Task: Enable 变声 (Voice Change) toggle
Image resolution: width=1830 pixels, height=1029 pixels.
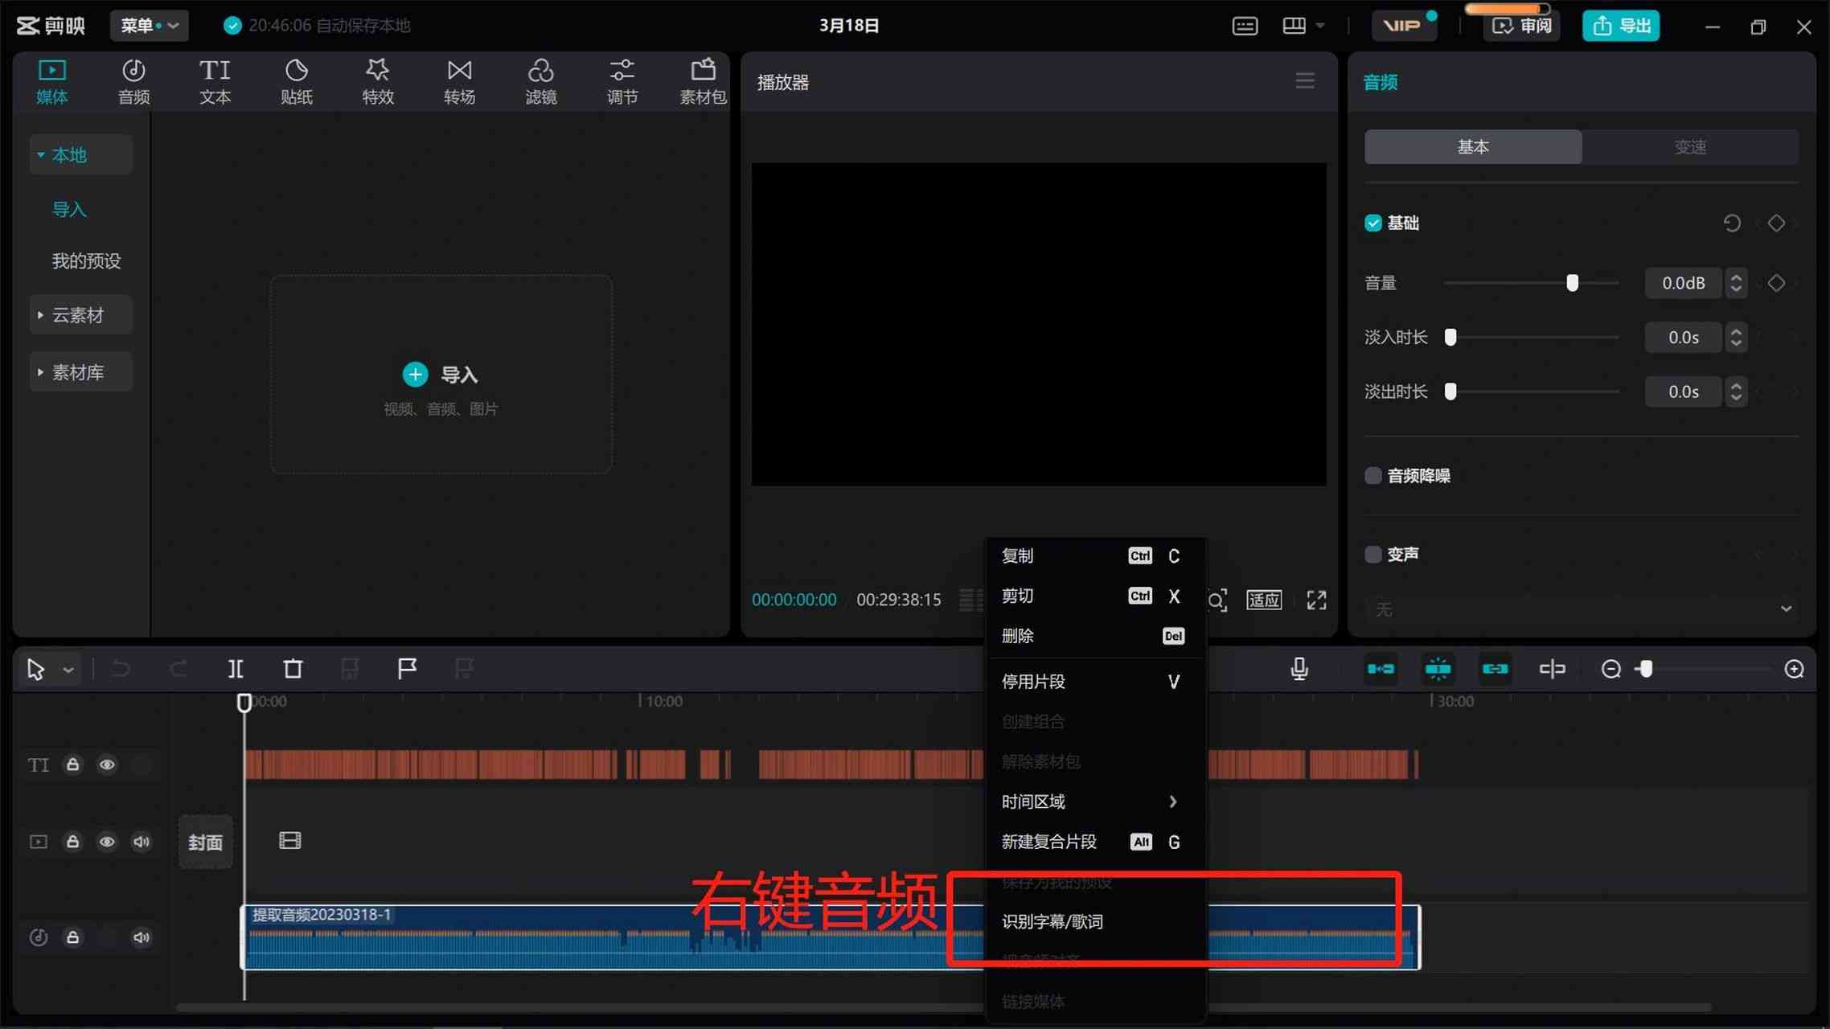Action: [1372, 554]
